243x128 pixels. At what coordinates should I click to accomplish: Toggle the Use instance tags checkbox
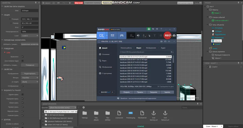[22, 61]
